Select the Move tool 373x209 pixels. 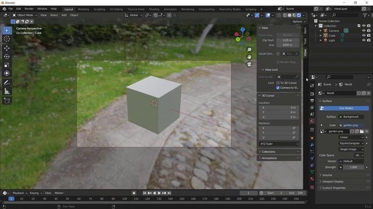(7, 48)
